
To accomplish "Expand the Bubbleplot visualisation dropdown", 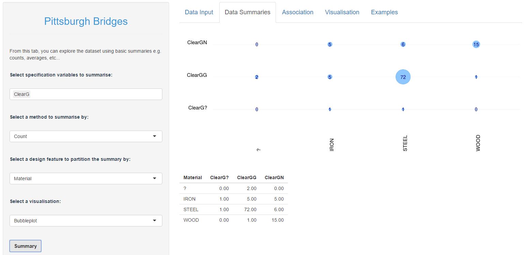I will [86, 221].
